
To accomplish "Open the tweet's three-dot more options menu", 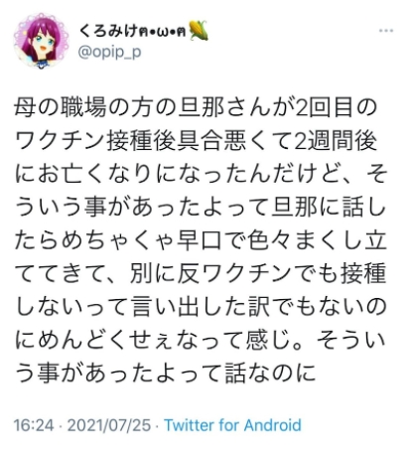I will [x=386, y=31].
